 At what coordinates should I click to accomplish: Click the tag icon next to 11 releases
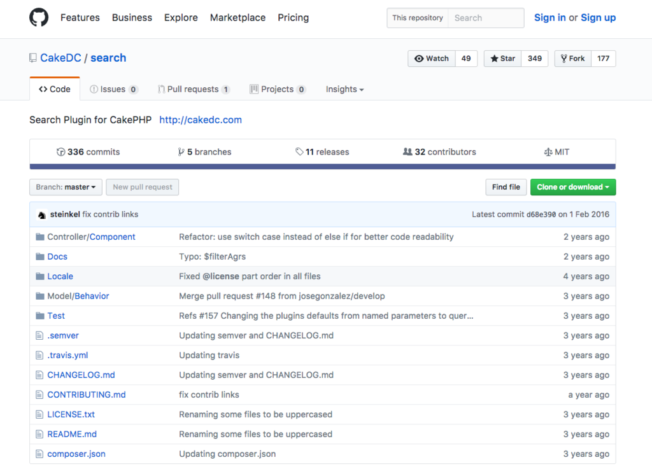pyautogui.click(x=299, y=151)
